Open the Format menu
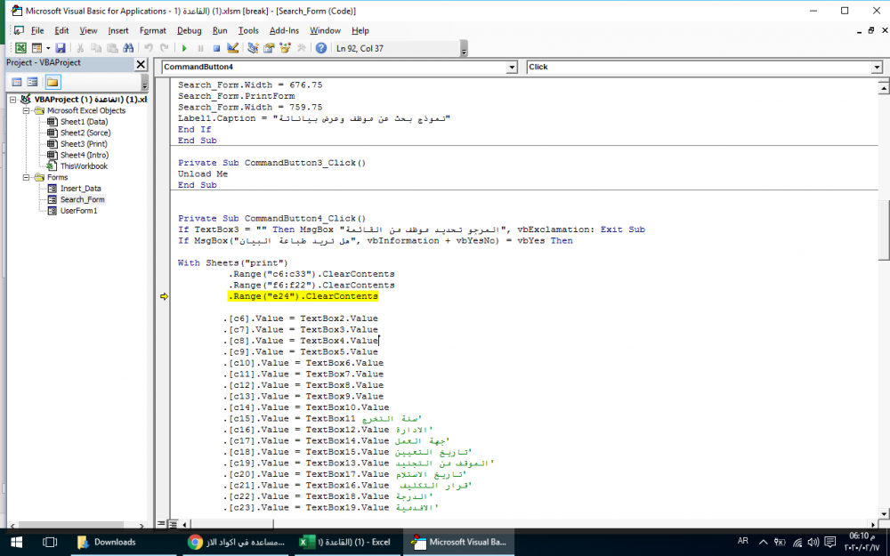 (x=153, y=30)
